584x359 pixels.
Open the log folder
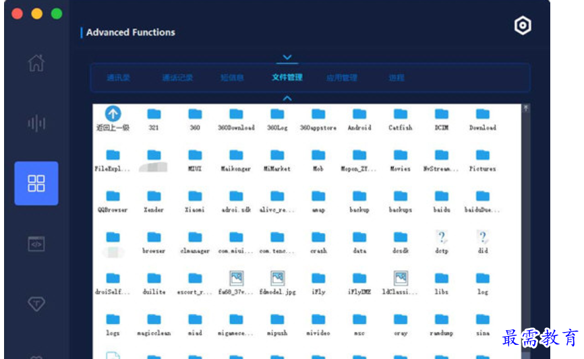tap(483, 278)
